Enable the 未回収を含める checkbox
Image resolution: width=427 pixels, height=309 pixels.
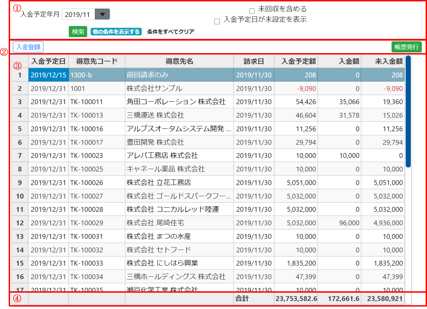point(252,11)
